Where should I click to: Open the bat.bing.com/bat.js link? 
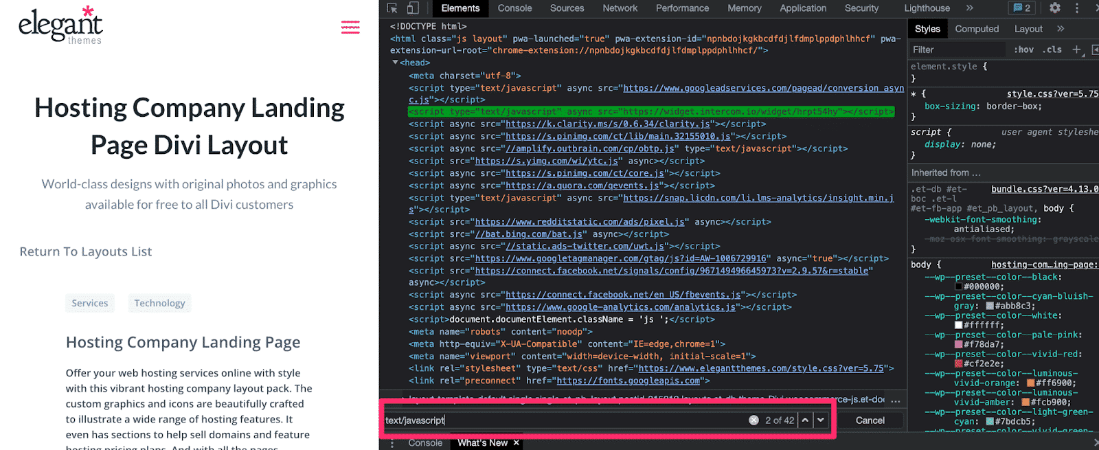(528, 234)
